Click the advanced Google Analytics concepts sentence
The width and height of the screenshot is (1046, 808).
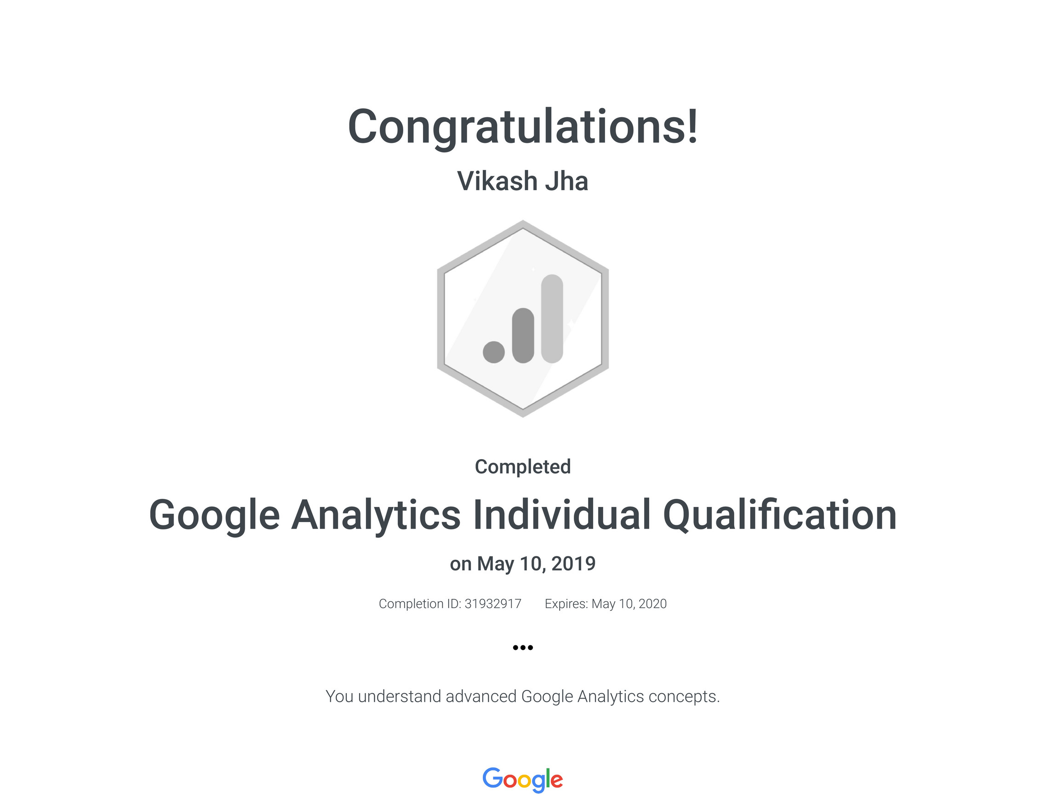click(x=522, y=696)
